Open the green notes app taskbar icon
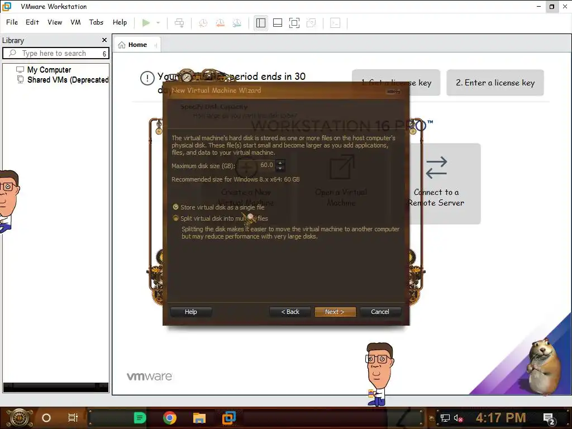This screenshot has width=572, height=429. tap(140, 418)
